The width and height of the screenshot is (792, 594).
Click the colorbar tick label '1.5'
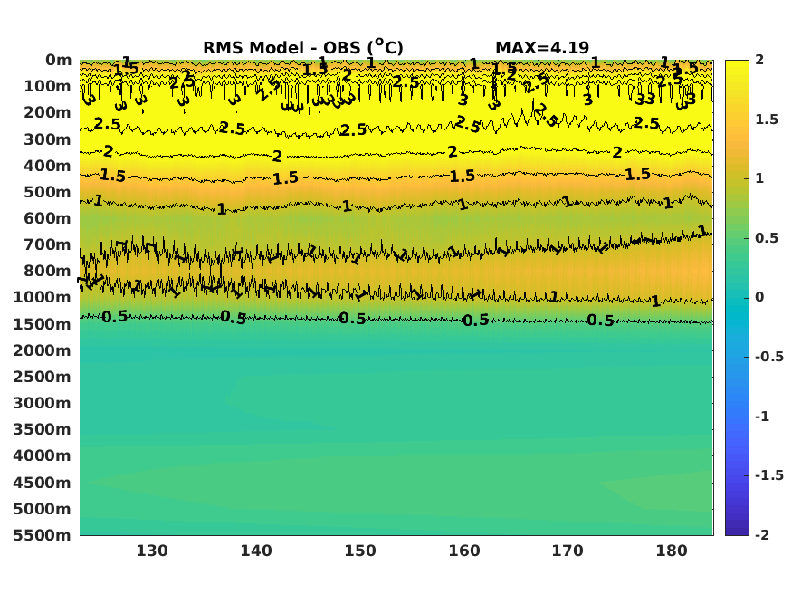click(x=767, y=120)
